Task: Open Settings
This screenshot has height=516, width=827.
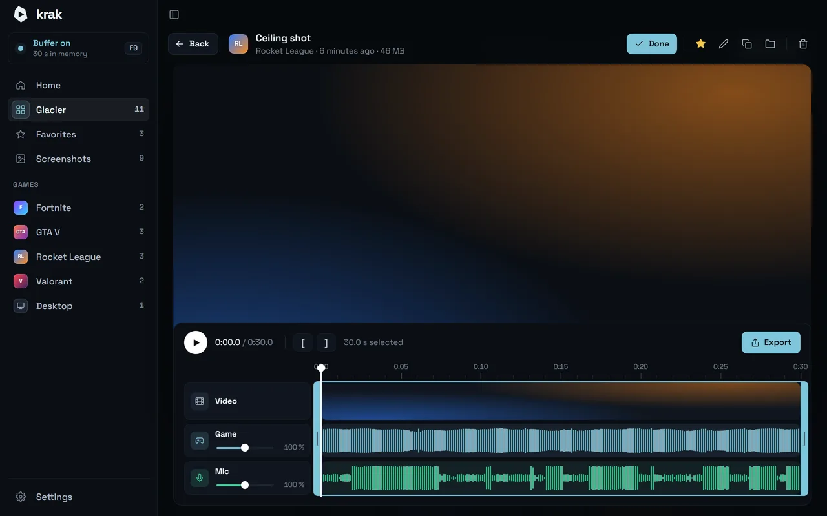Action: 78,497
